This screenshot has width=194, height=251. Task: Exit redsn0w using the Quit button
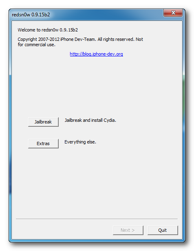click(x=163, y=230)
